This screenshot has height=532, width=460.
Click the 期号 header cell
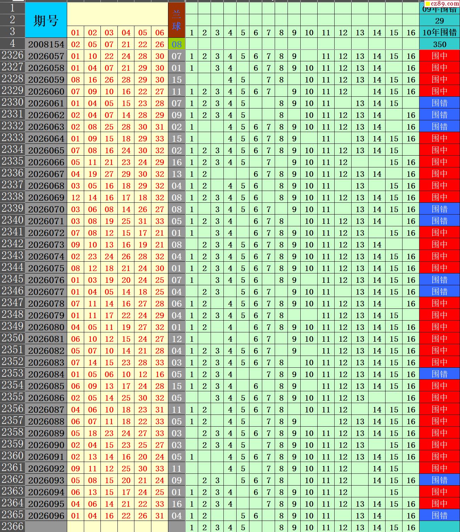(46, 20)
